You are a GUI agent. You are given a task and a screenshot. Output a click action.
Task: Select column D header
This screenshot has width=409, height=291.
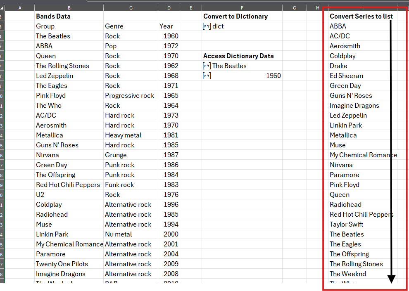[x=169, y=8]
